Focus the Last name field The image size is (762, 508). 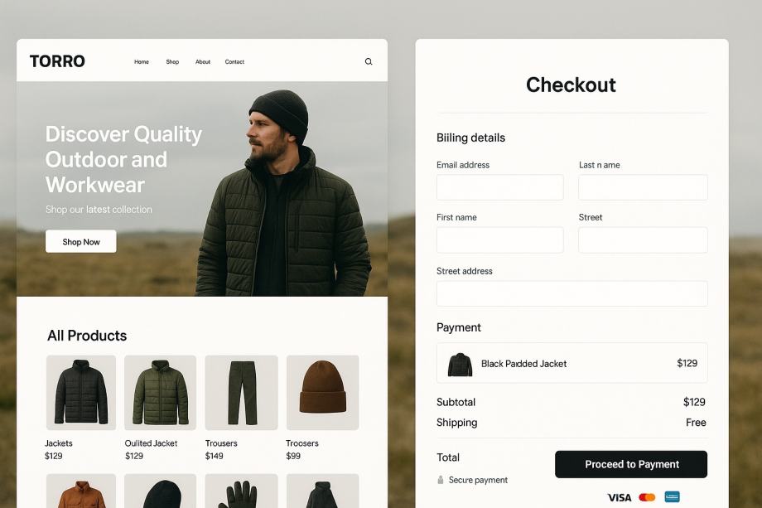point(643,187)
